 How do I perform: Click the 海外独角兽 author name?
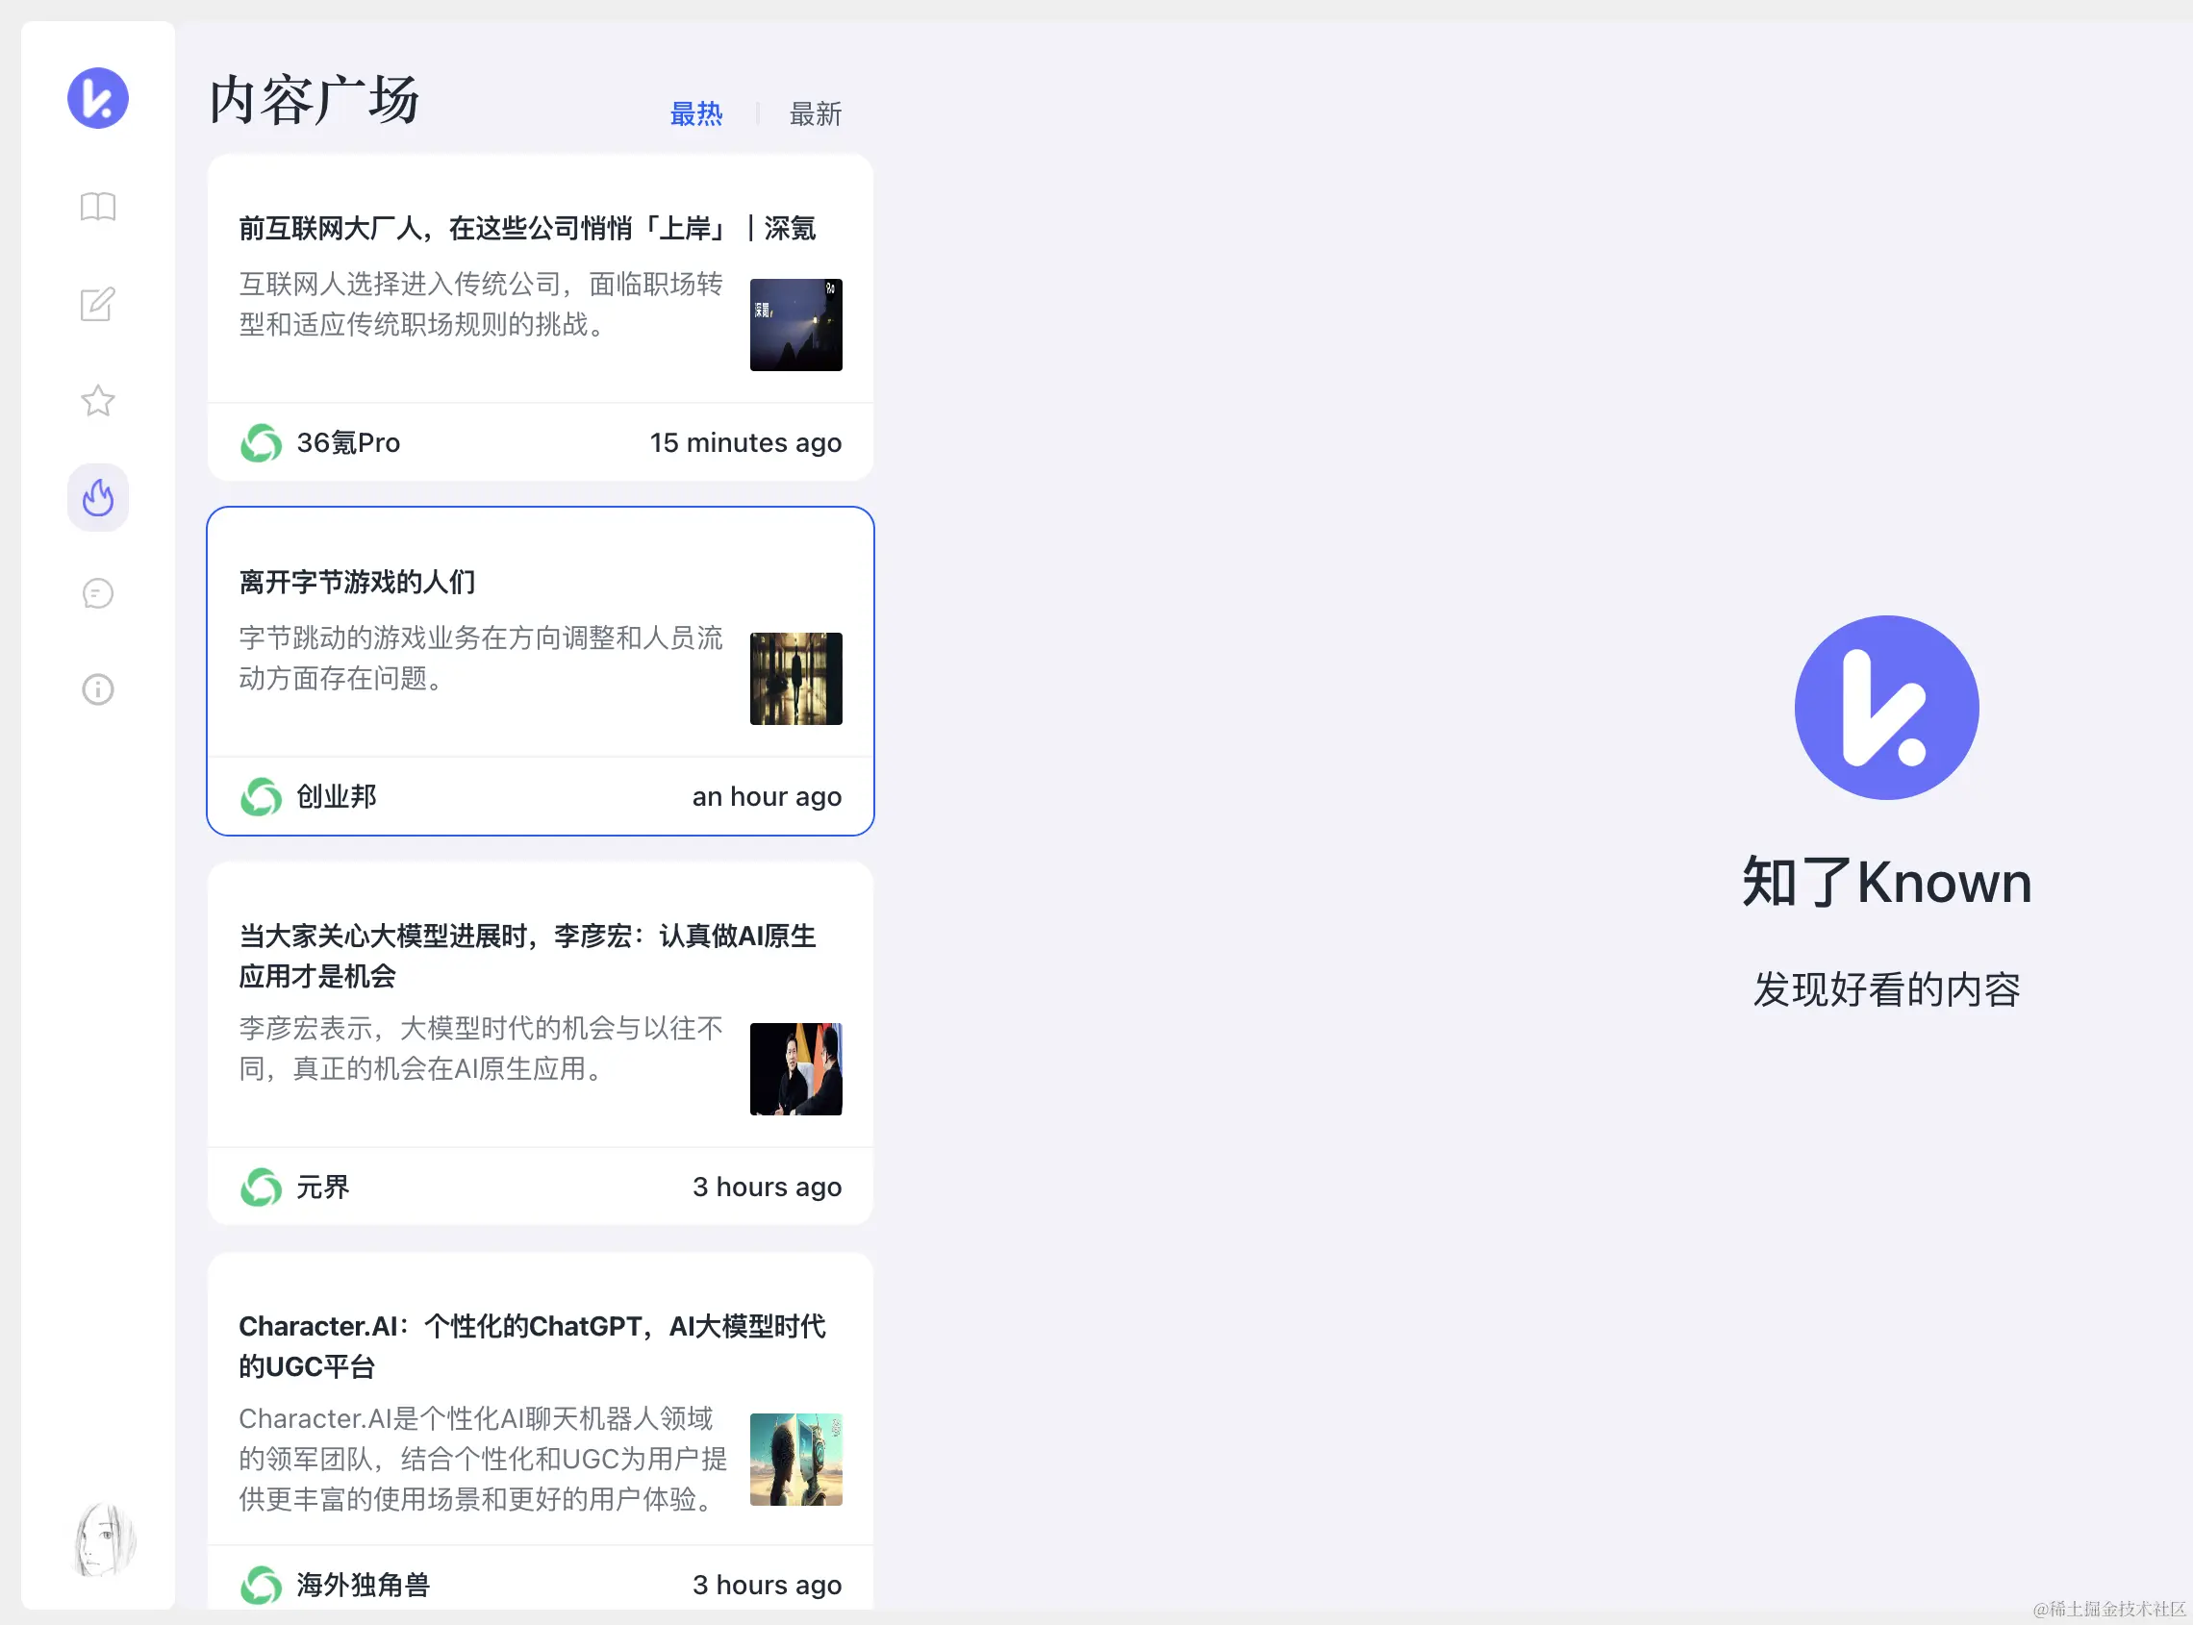tap(363, 1585)
